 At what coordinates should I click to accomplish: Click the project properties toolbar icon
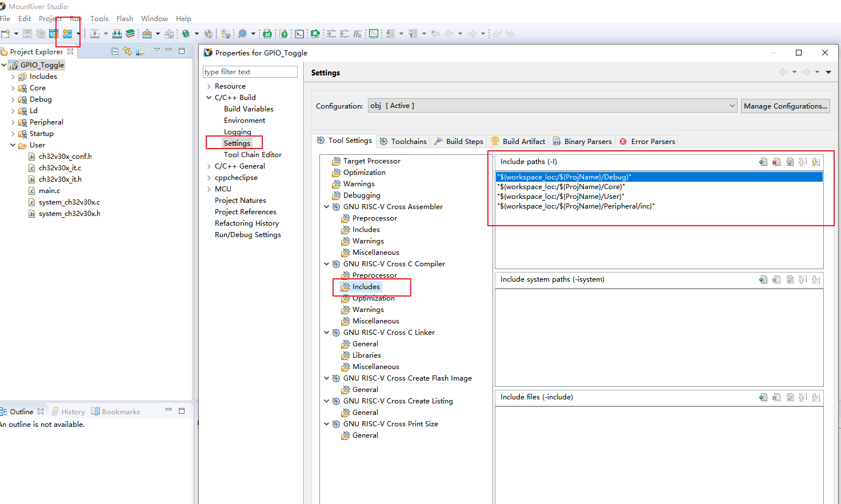click(x=67, y=34)
